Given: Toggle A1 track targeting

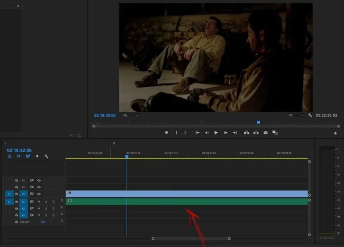Looking at the screenshot, I should point(23,201).
